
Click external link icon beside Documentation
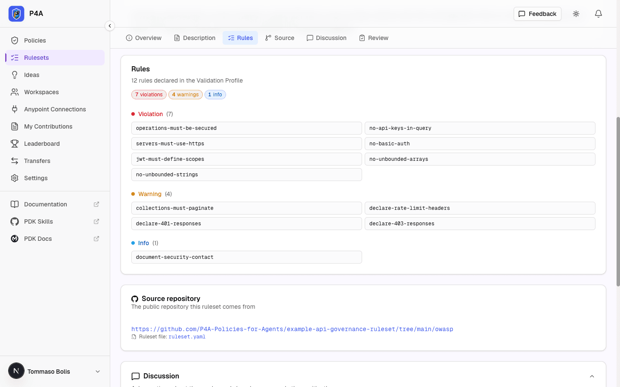pyautogui.click(x=96, y=204)
